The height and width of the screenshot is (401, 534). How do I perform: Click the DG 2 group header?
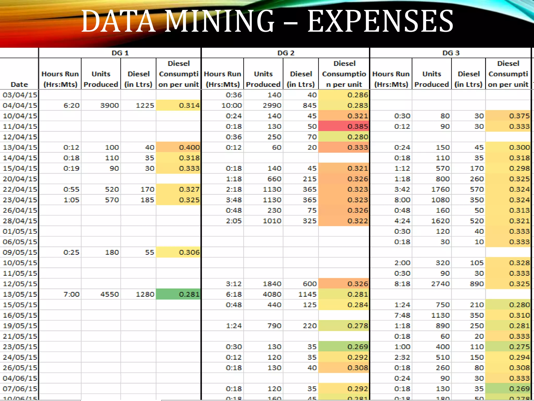286,53
